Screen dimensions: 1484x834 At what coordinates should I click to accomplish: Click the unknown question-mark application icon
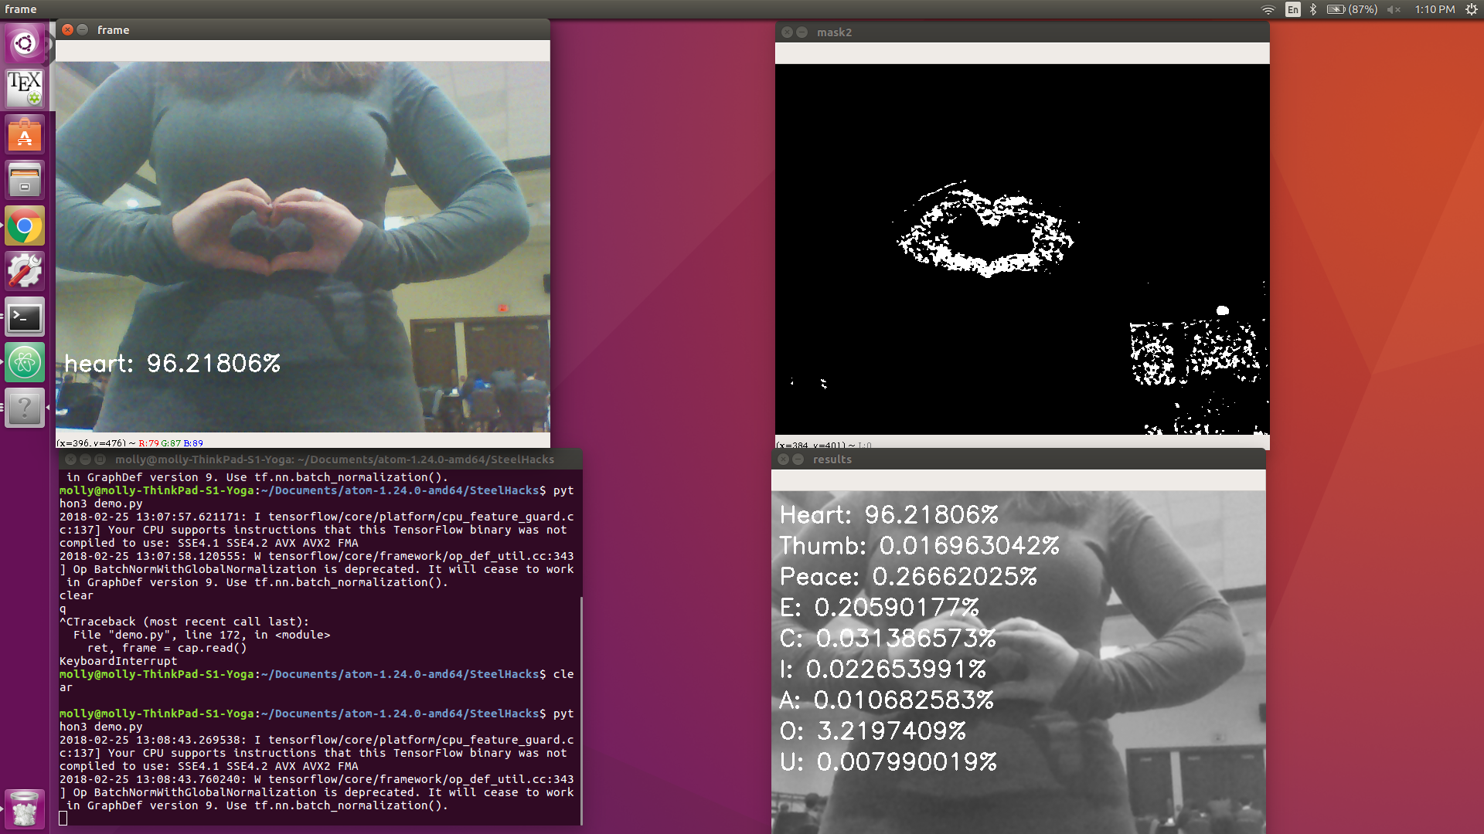(x=25, y=408)
